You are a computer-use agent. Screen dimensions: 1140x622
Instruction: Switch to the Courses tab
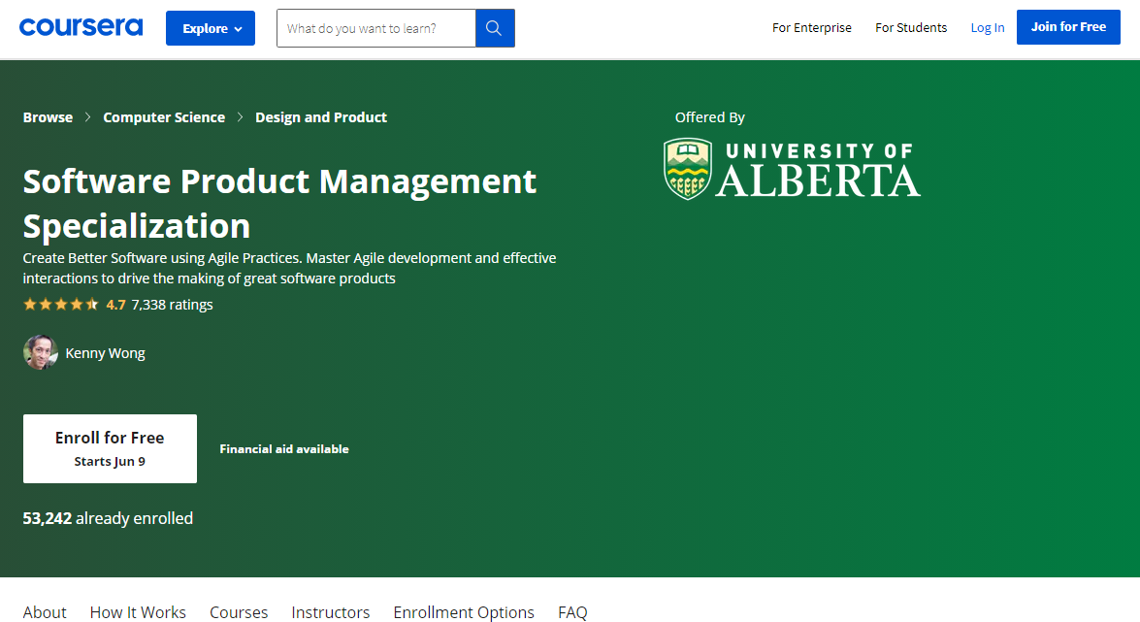click(239, 611)
